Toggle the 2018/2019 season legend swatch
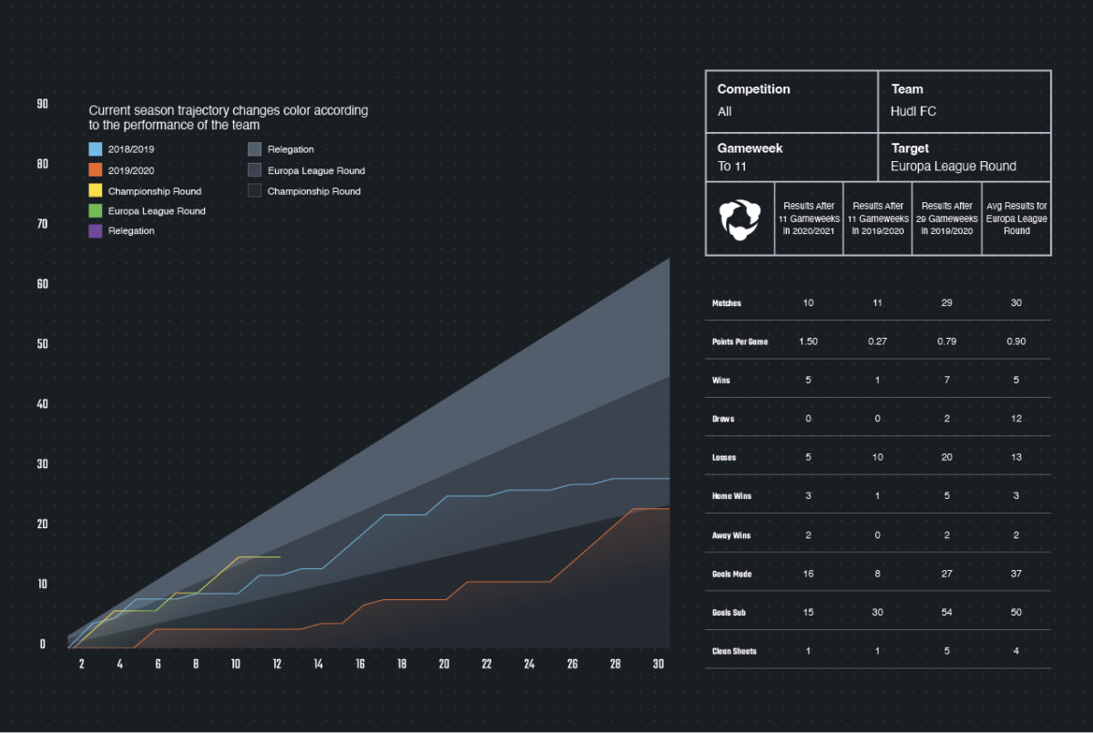This screenshot has width=1093, height=733. 94,148
